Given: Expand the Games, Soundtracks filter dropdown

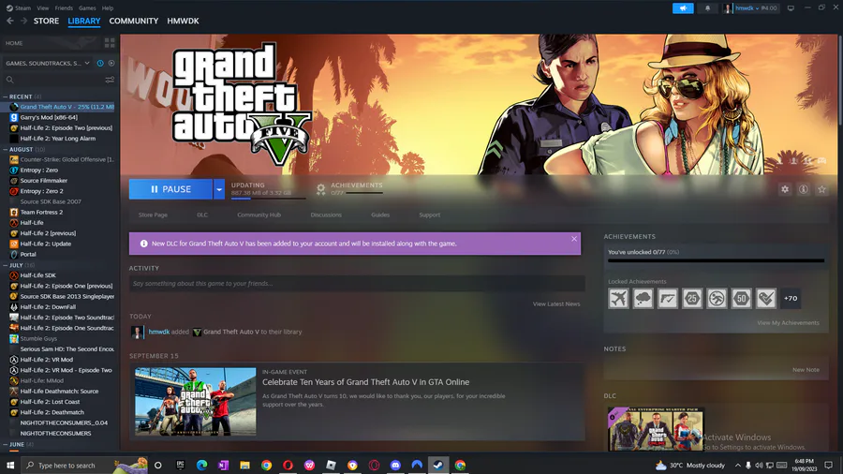Looking at the screenshot, I should pos(48,64).
